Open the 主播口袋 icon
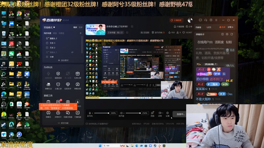Image resolution: width=264 pixels, height=148 pixels. pyautogui.click(x=58, y=85)
